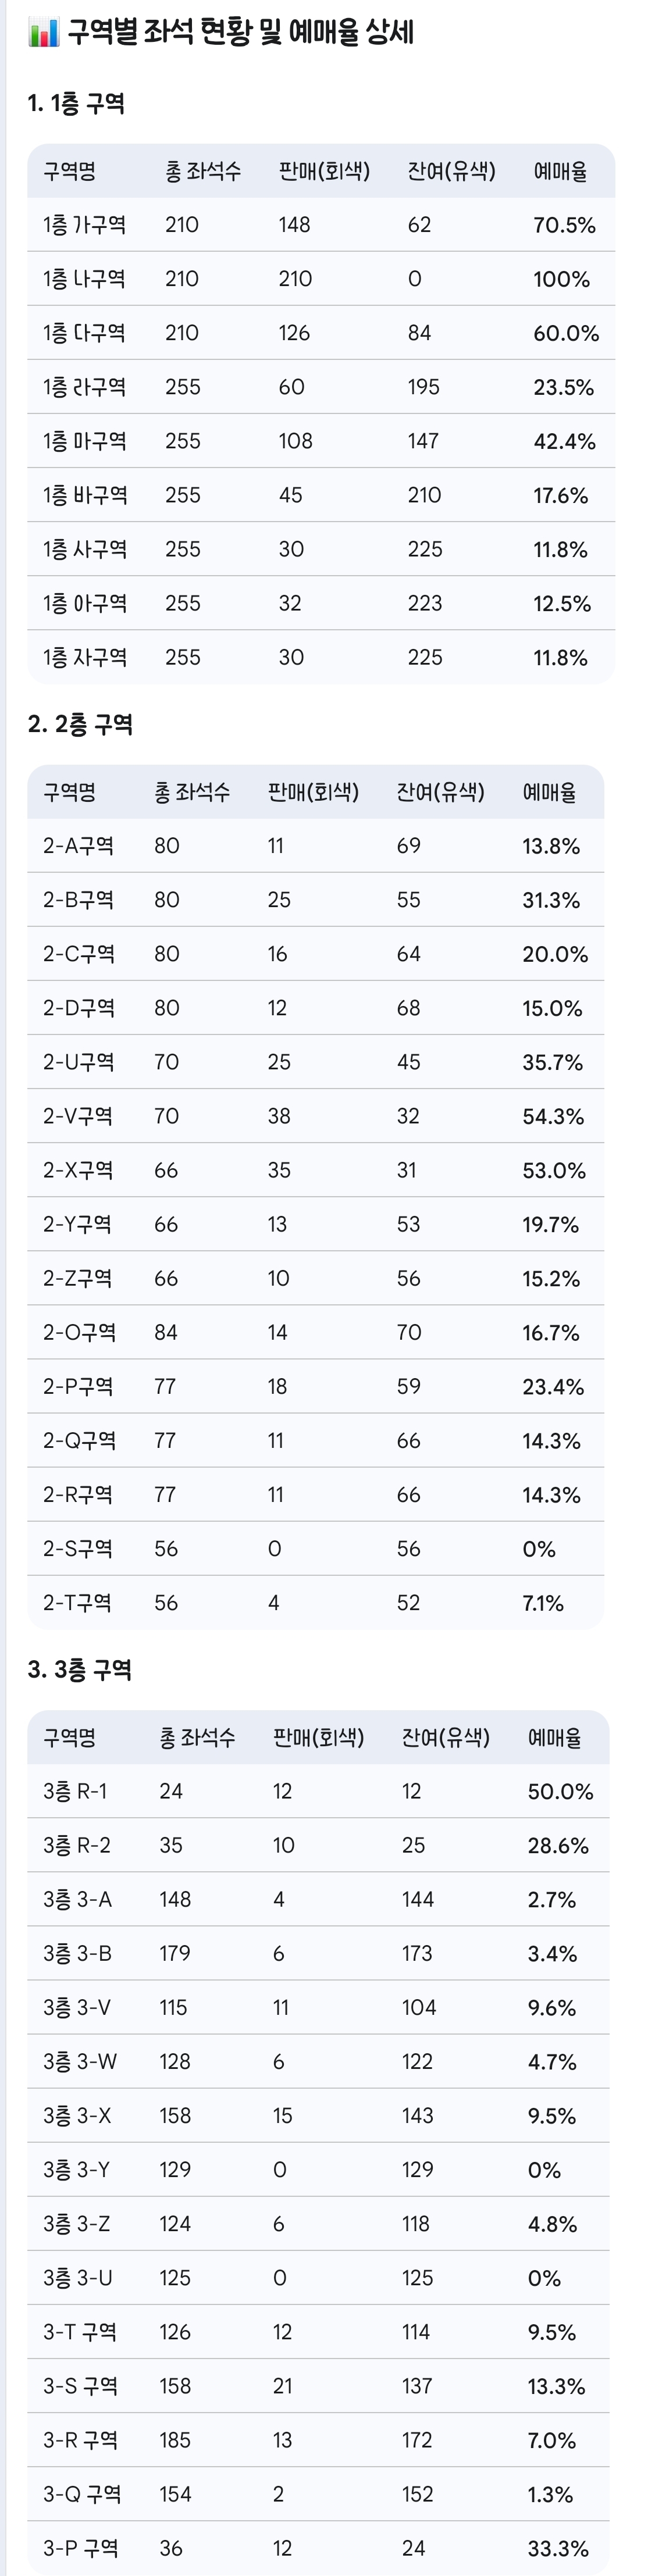Screen dimensions: 655x2576
Task: Click the 3-Q 구역 row label
Action: click(x=82, y=2494)
